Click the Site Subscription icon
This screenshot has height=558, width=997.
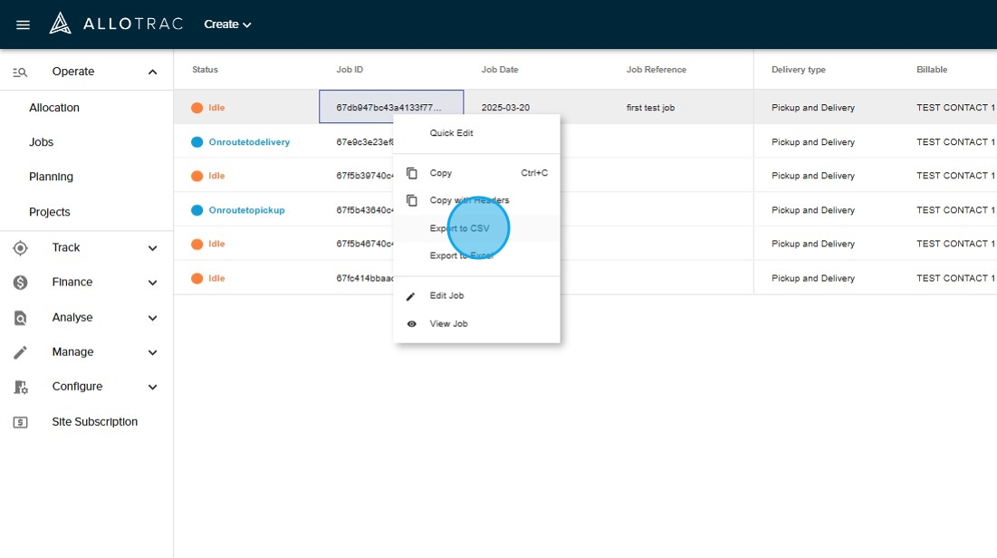pos(21,422)
